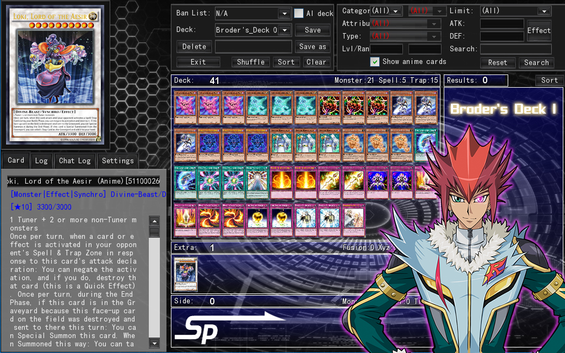Screen dimensions: 565x353
Task: Click the card description scrollbar thumb
Action: [154, 232]
